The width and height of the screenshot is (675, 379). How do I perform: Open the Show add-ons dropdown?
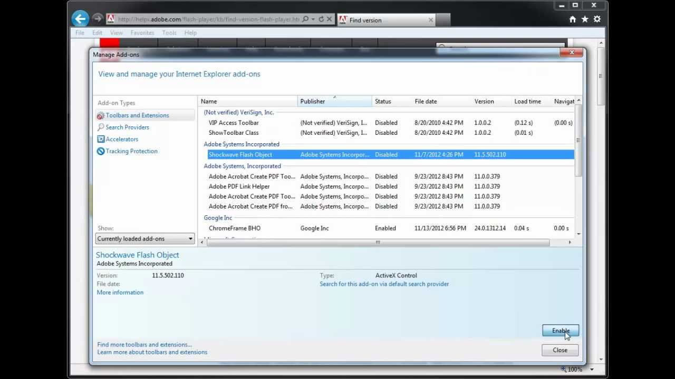click(145, 238)
